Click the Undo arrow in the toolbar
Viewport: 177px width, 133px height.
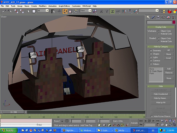[4, 11]
